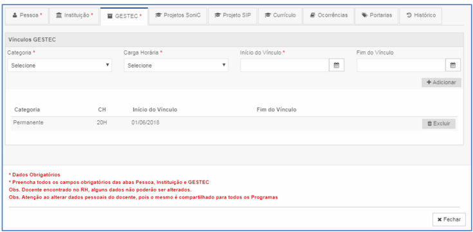Expand the Carga Horária dropdown
Viewport: 473px width, 232px height.
pyautogui.click(x=176, y=65)
